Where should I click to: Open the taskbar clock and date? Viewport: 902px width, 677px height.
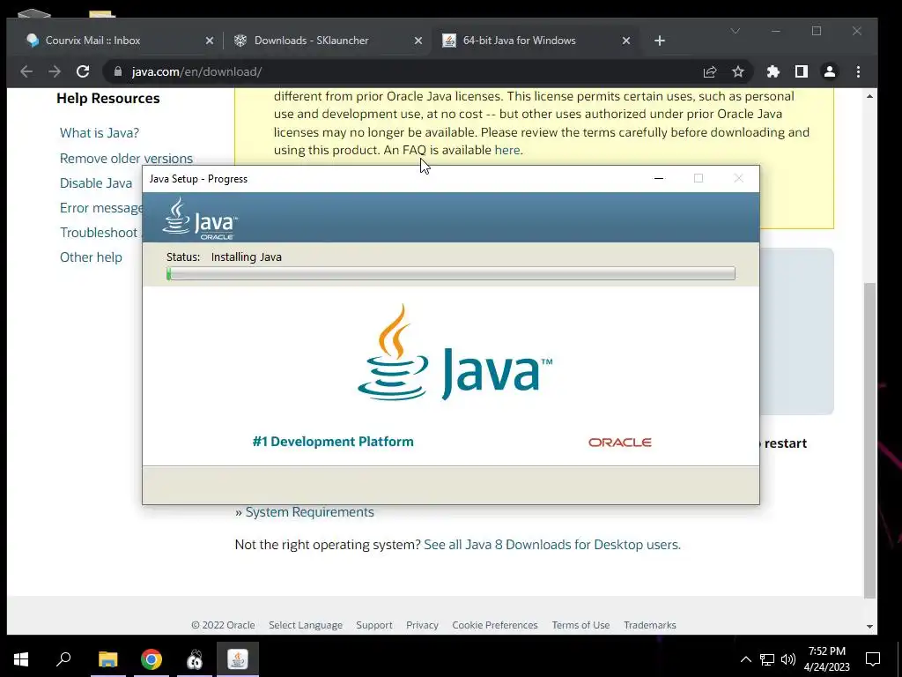pos(826,659)
